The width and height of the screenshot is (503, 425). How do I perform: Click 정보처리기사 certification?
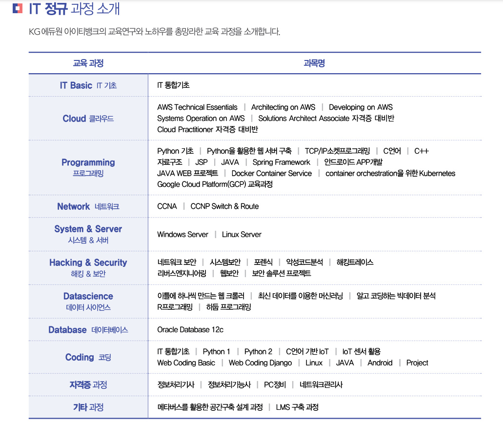176,385
